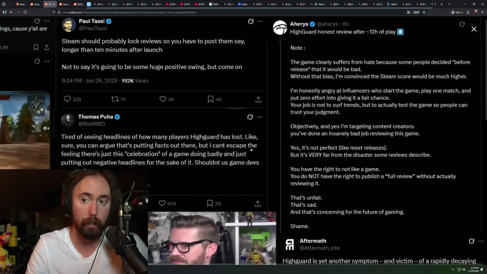Open the @PaulTassi handle
Image resolution: width=487 pixels, height=274 pixels.
(x=93, y=28)
